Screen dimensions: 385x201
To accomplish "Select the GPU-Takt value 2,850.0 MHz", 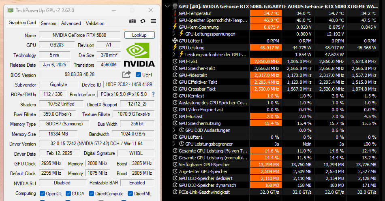I will 266,61.
